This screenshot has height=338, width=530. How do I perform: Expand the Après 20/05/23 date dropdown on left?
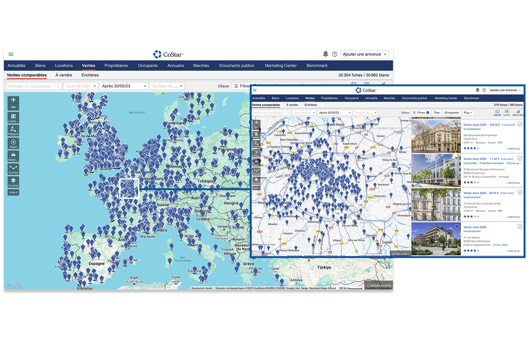click(123, 86)
